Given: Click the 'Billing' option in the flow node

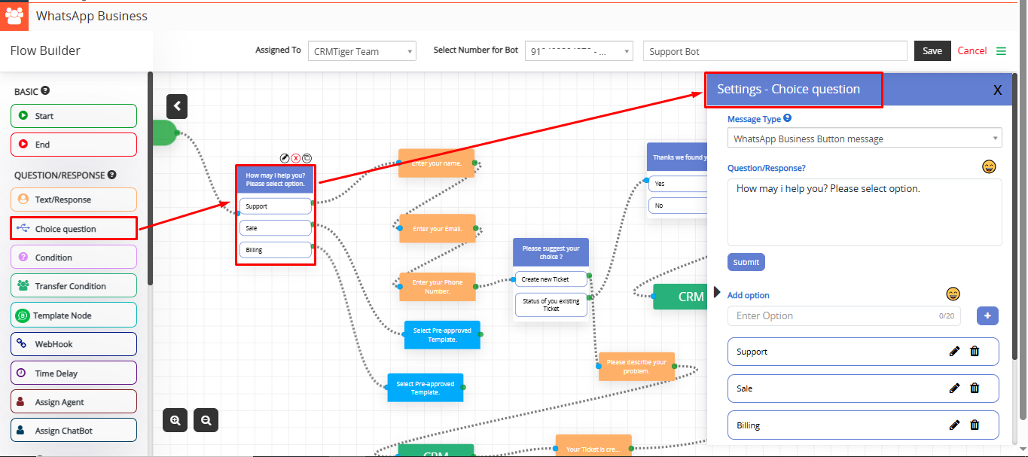Looking at the screenshot, I should pos(276,250).
